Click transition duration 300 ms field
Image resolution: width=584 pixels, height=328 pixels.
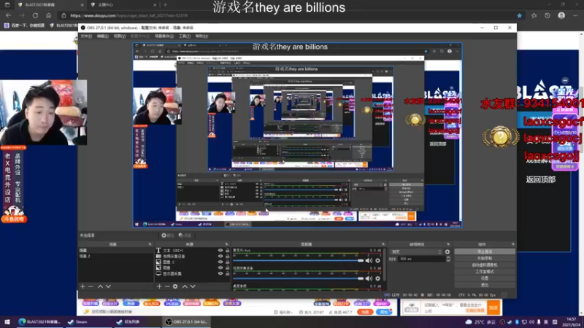422,259
